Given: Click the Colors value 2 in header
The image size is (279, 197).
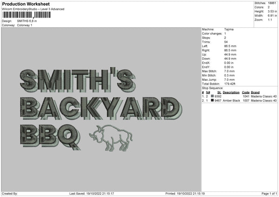Looking at the screenshot, I should coord(269,7).
